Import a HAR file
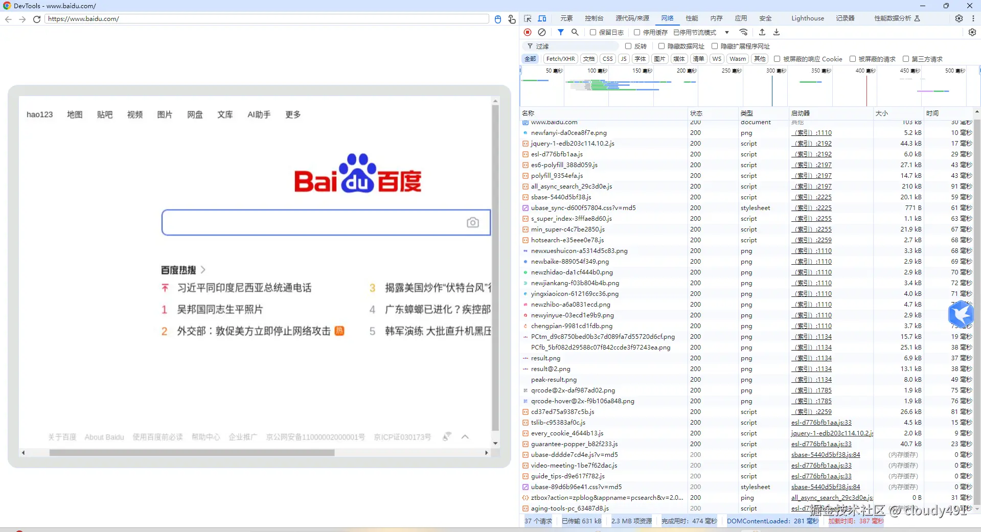The height and width of the screenshot is (532, 981). (762, 32)
